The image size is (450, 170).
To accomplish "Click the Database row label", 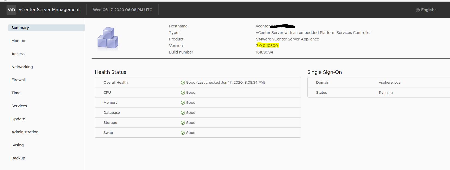I will click(112, 113).
